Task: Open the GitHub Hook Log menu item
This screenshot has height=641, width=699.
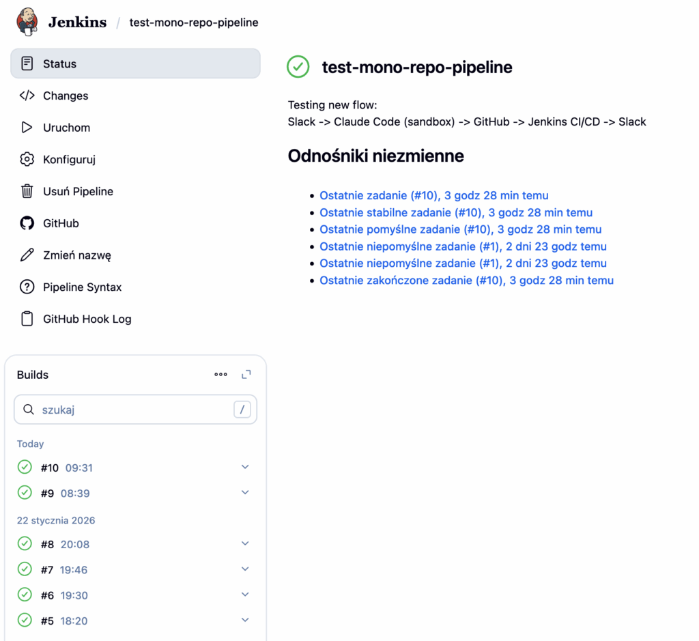Action: coord(87,319)
